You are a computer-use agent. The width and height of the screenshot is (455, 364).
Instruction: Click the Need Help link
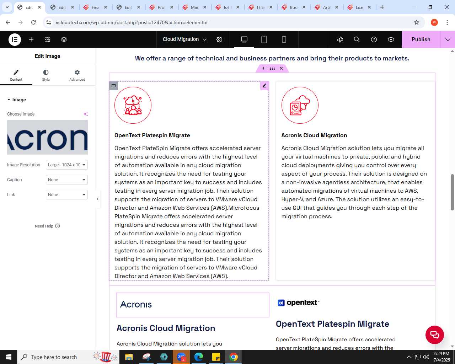pos(47,226)
